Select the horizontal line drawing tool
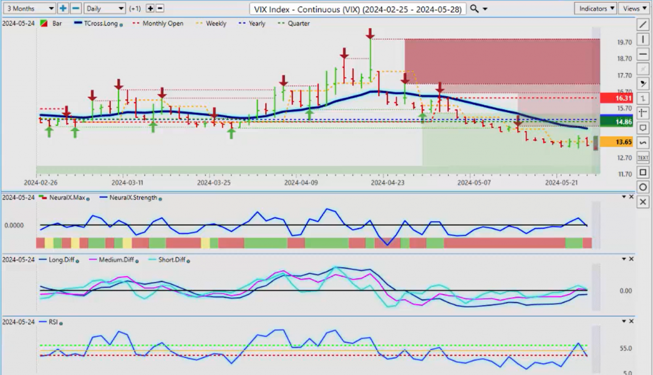The image size is (653, 375). click(643, 54)
